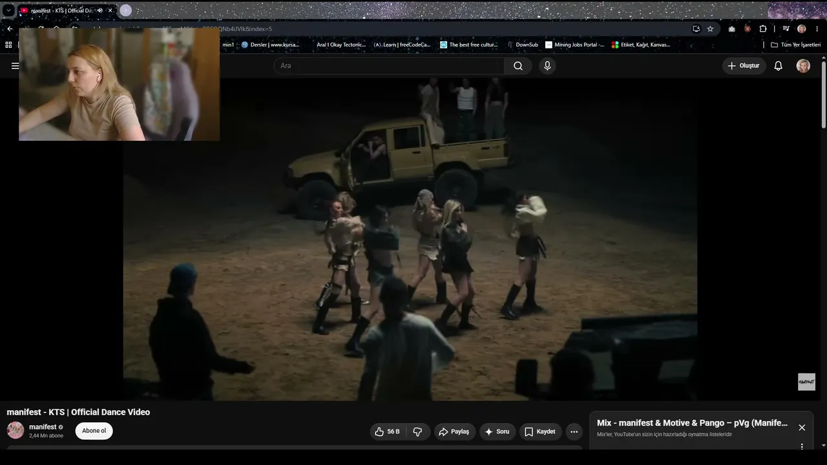Open the Oluştur create menu

tap(744, 66)
